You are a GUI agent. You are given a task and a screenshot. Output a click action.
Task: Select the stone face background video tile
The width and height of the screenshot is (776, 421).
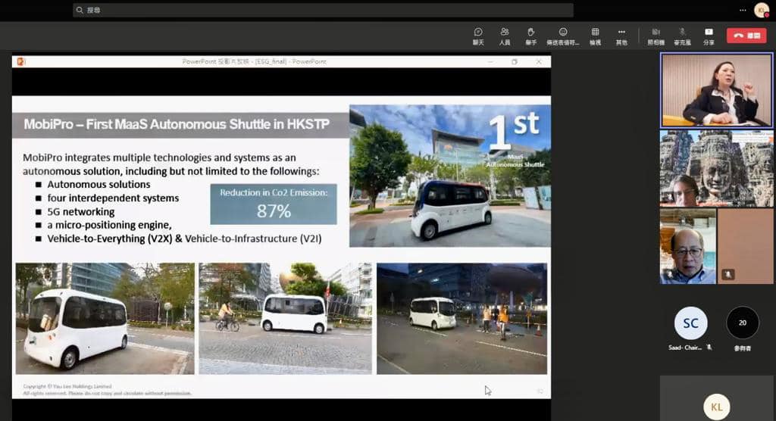pos(717,168)
